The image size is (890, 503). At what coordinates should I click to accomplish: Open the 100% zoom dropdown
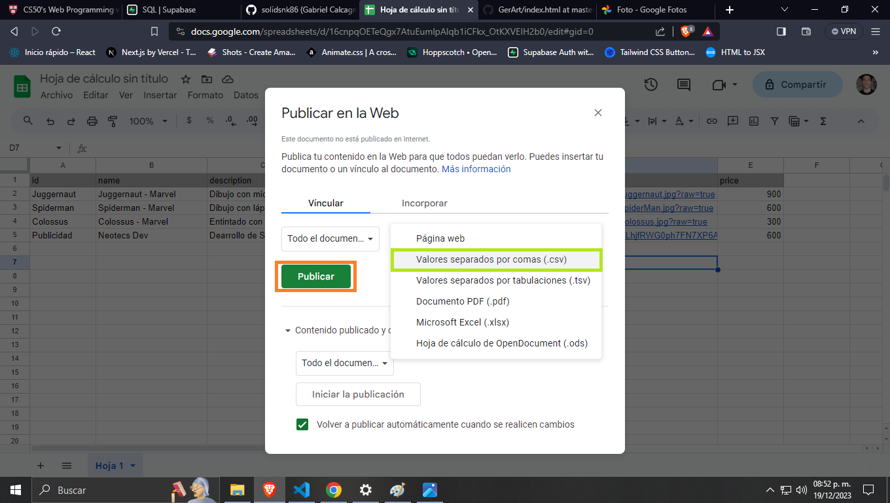point(149,121)
